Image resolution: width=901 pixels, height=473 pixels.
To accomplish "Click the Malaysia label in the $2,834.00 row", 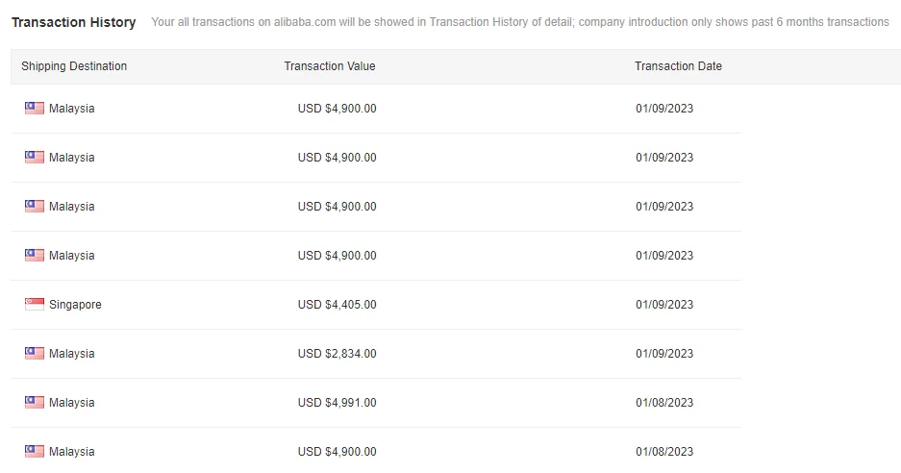I will pyautogui.click(x=72, y=354).
